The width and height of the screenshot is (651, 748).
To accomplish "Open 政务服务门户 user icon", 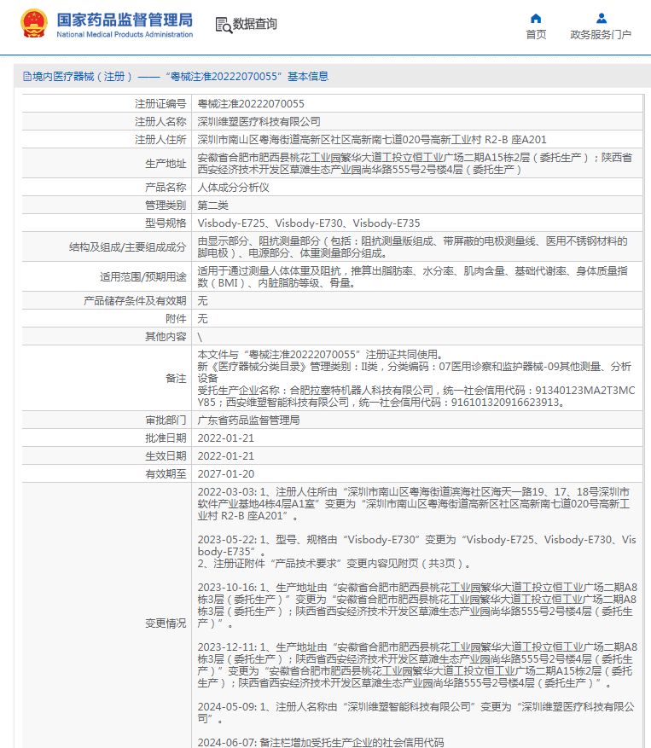I will pyautogui.click(x=601, y=19).
